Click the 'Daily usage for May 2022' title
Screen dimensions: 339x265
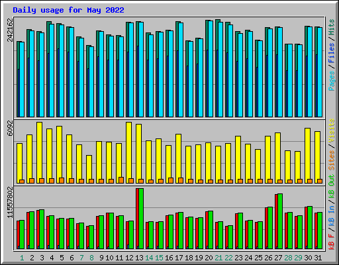tap(68, 10)
